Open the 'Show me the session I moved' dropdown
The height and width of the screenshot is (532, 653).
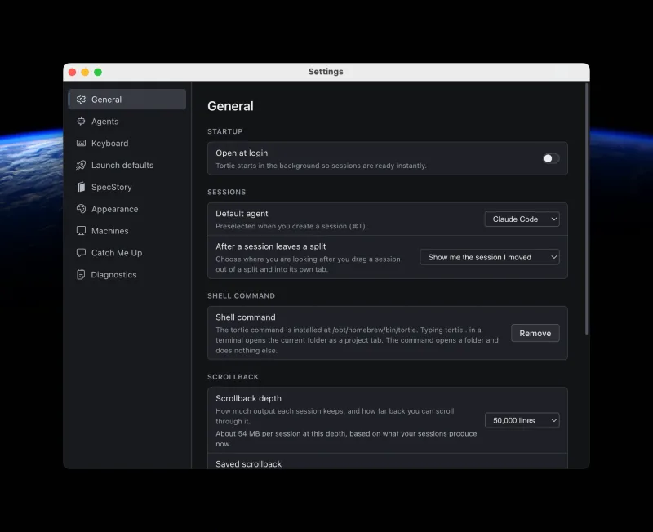pyautogui.click(x=489, y=257)
